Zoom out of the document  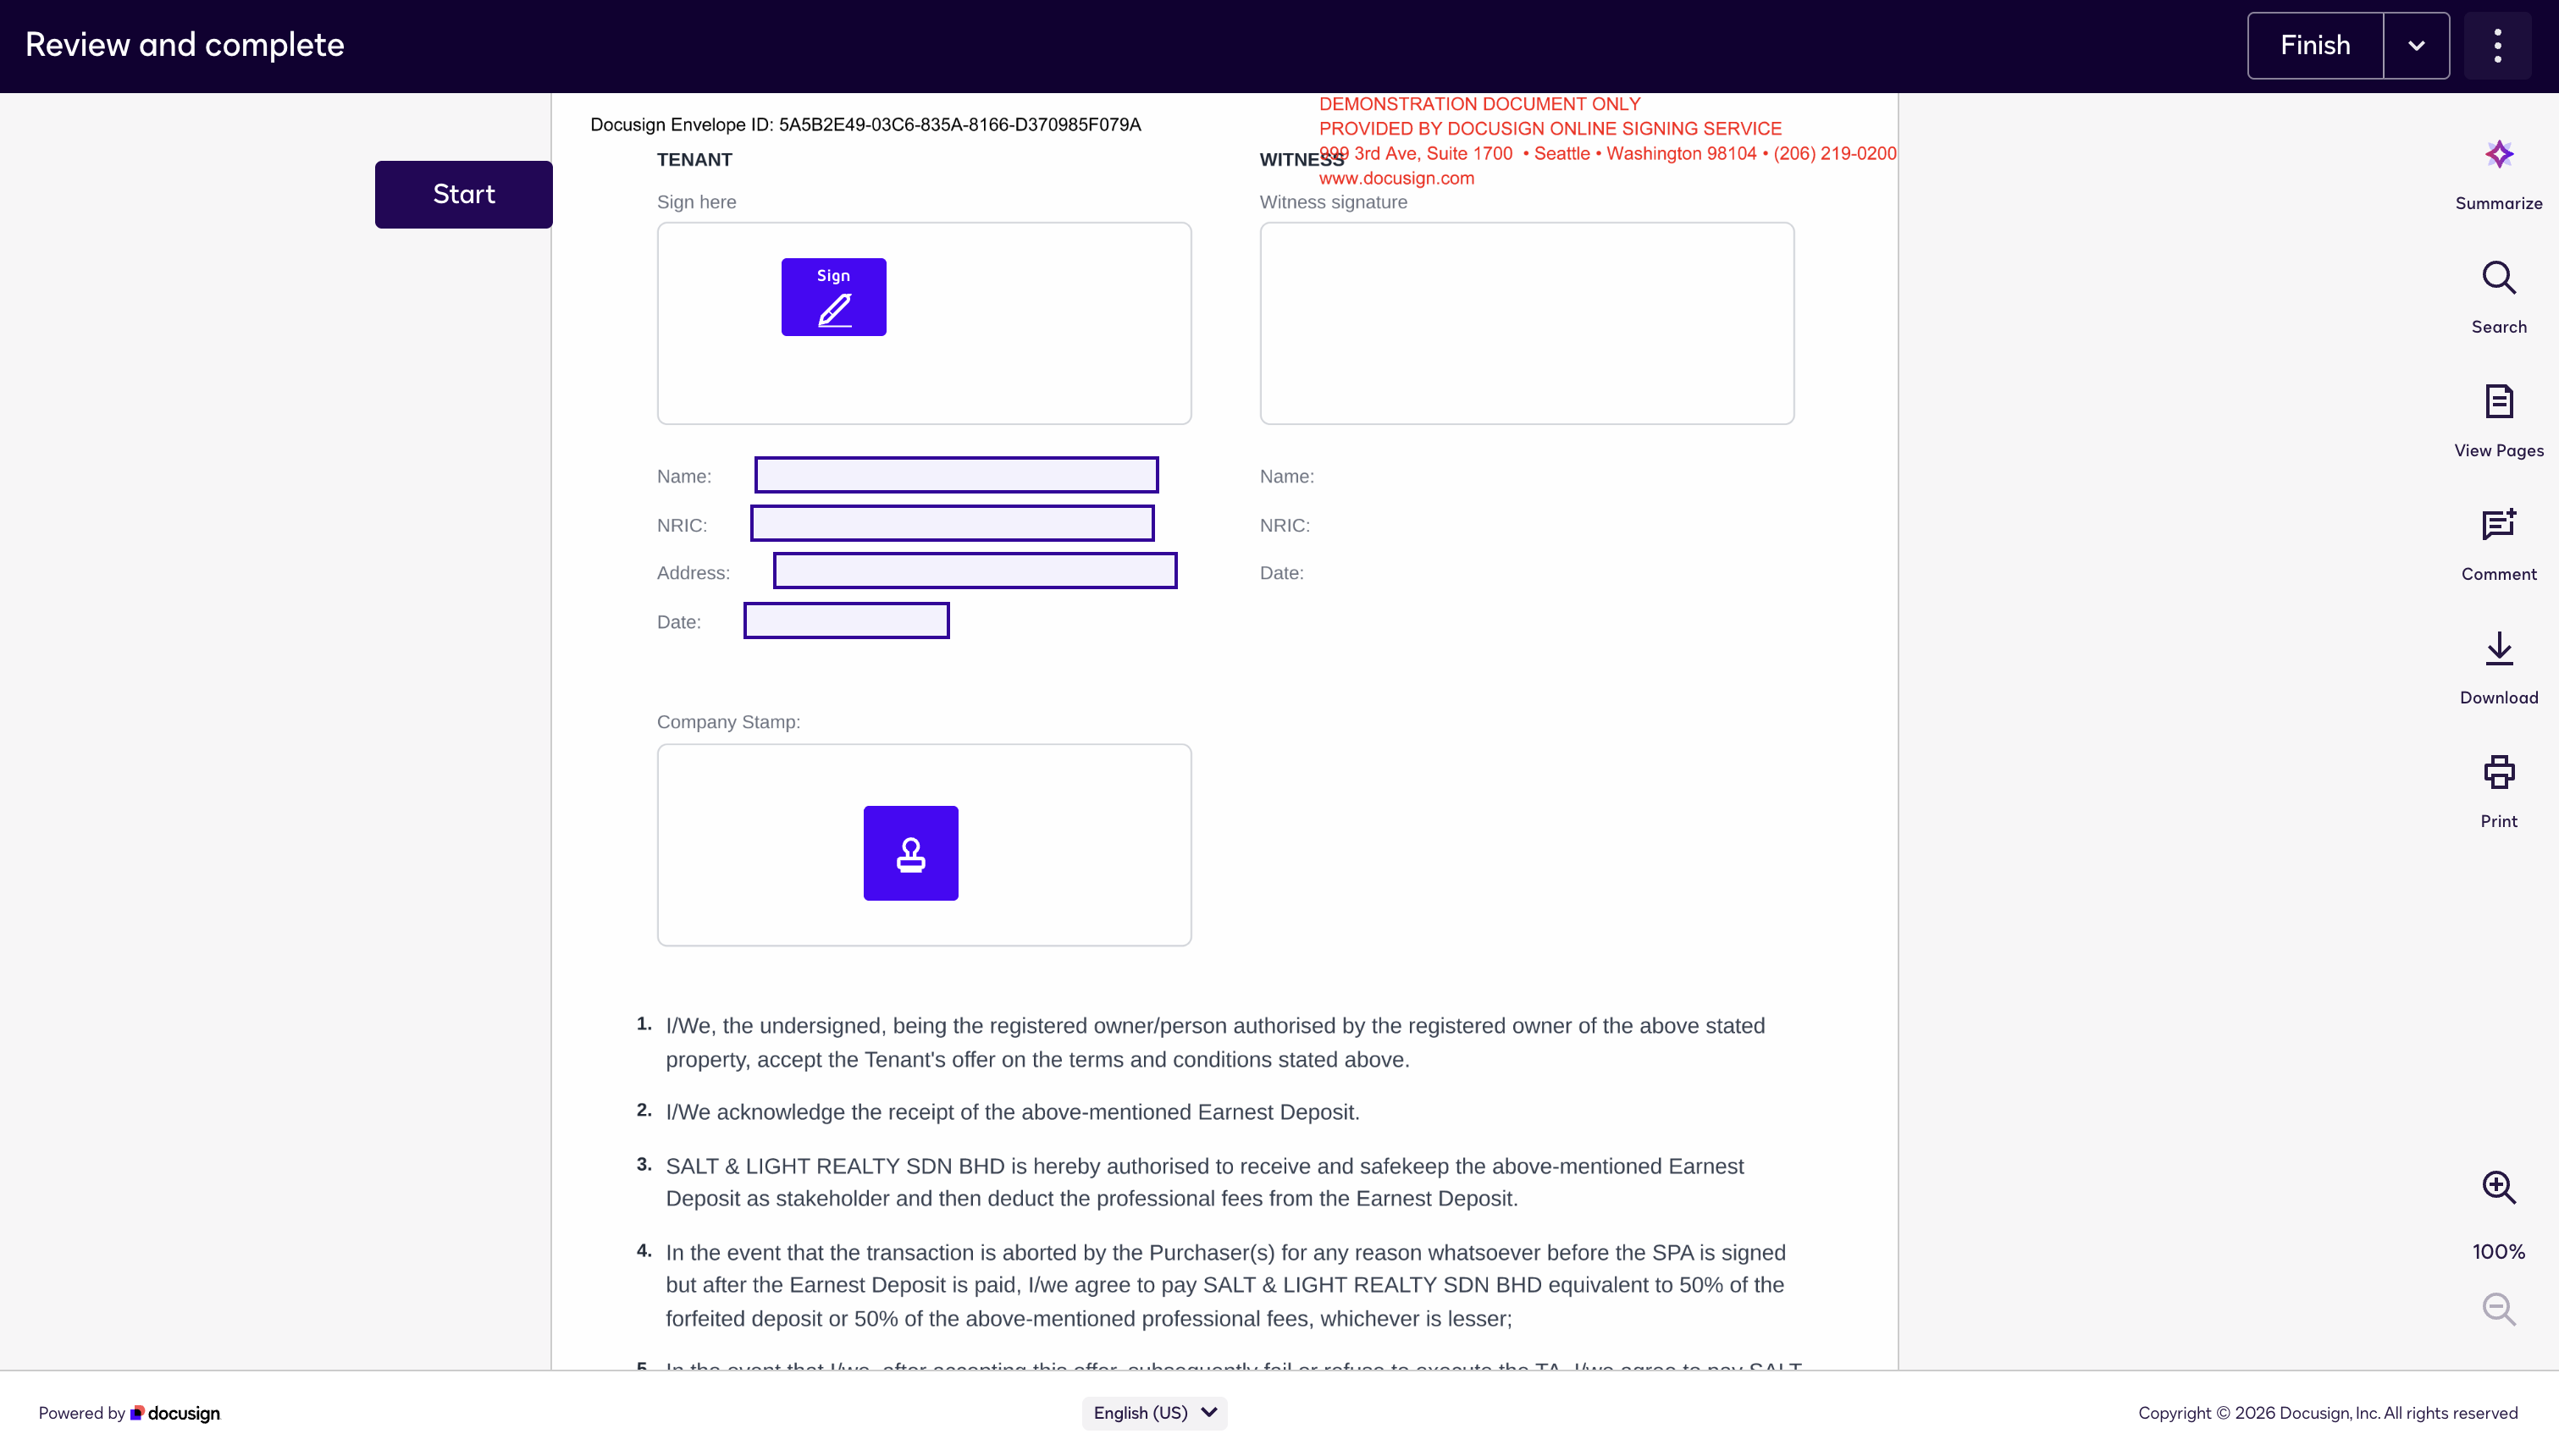coord(2498,1309)
